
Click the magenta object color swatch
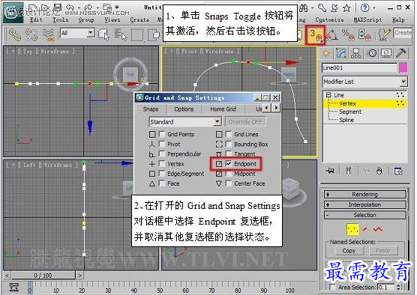point(403,67)
